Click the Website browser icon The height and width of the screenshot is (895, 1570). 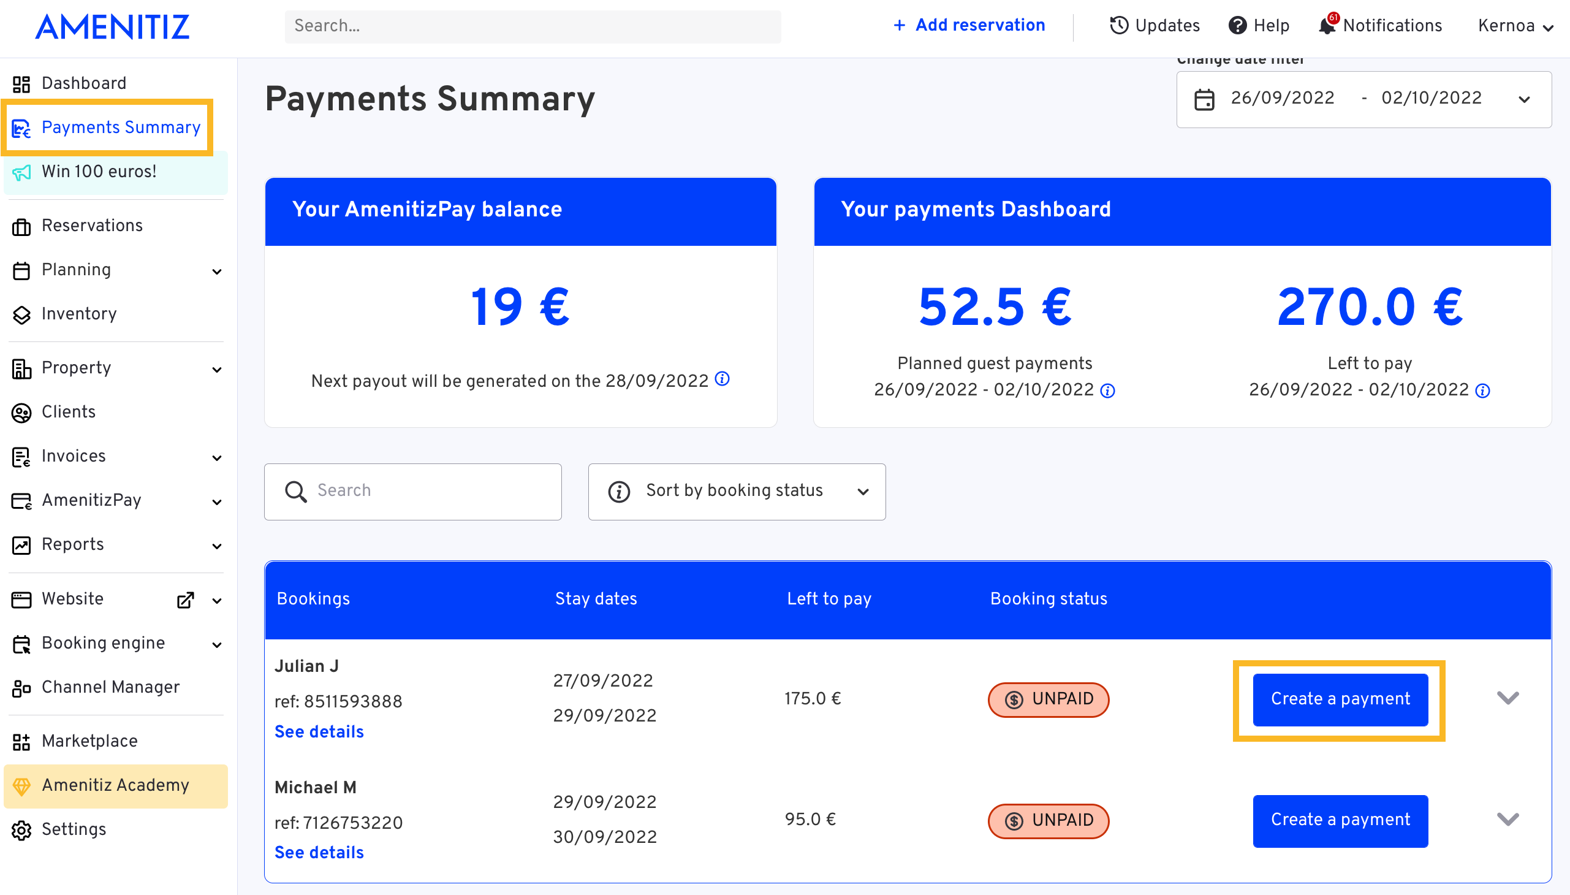21,600
